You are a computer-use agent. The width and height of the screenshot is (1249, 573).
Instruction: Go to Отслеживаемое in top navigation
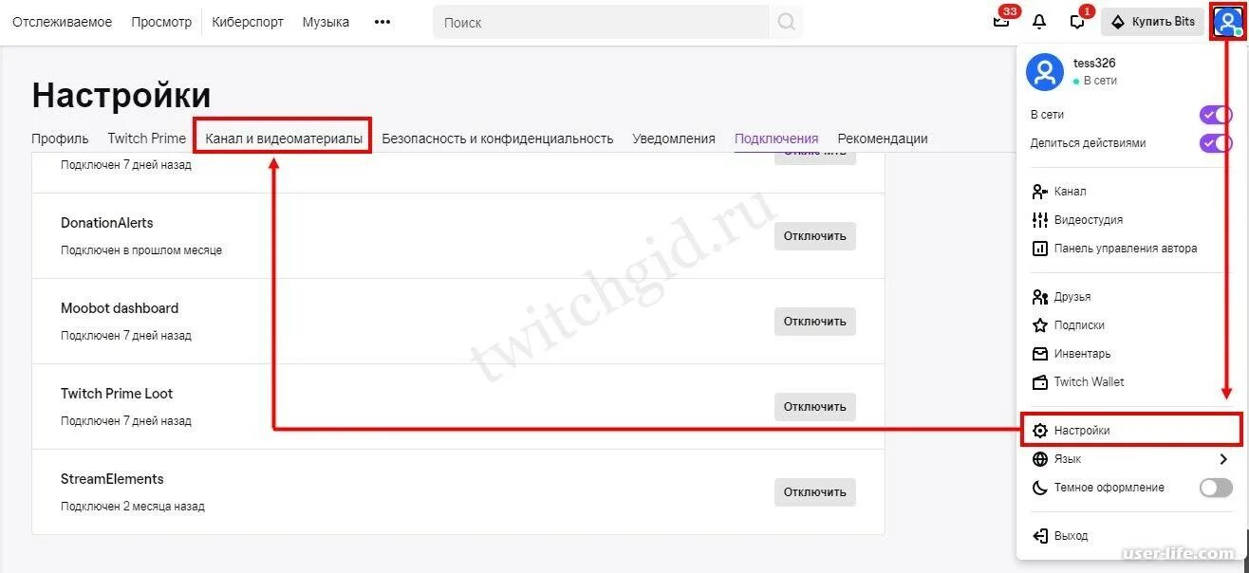point(62,22)
